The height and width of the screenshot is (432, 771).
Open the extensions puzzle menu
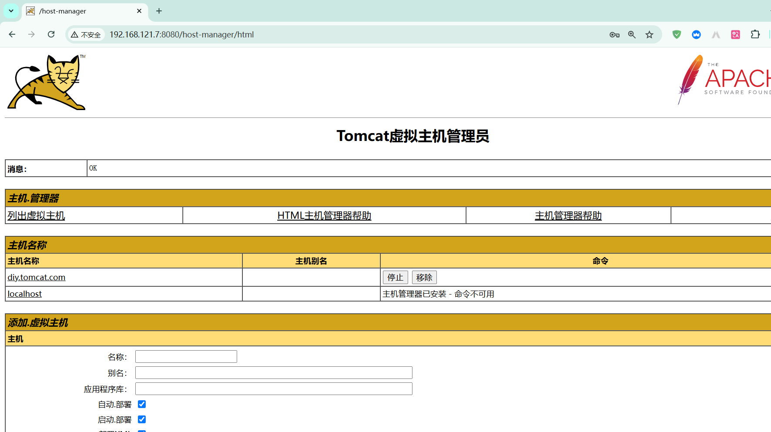(755, 34)
